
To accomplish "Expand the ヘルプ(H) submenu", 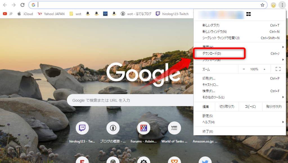I will tap(240, 122).
